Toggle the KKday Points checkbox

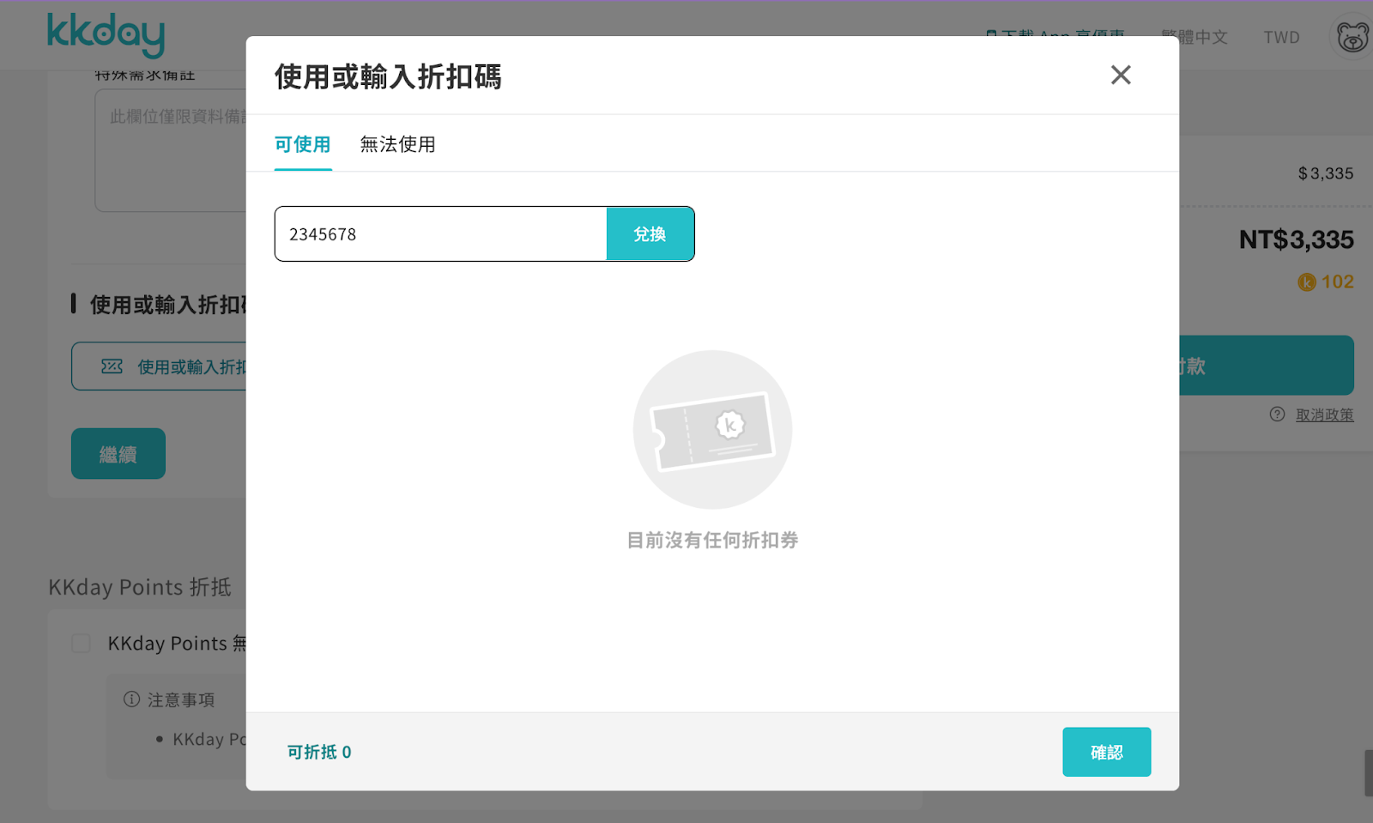(82, 644)
